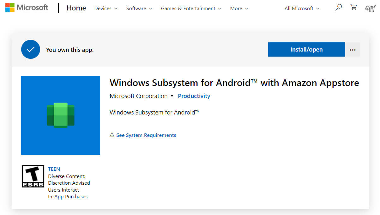Open the Microsoft logo home link

27,7
